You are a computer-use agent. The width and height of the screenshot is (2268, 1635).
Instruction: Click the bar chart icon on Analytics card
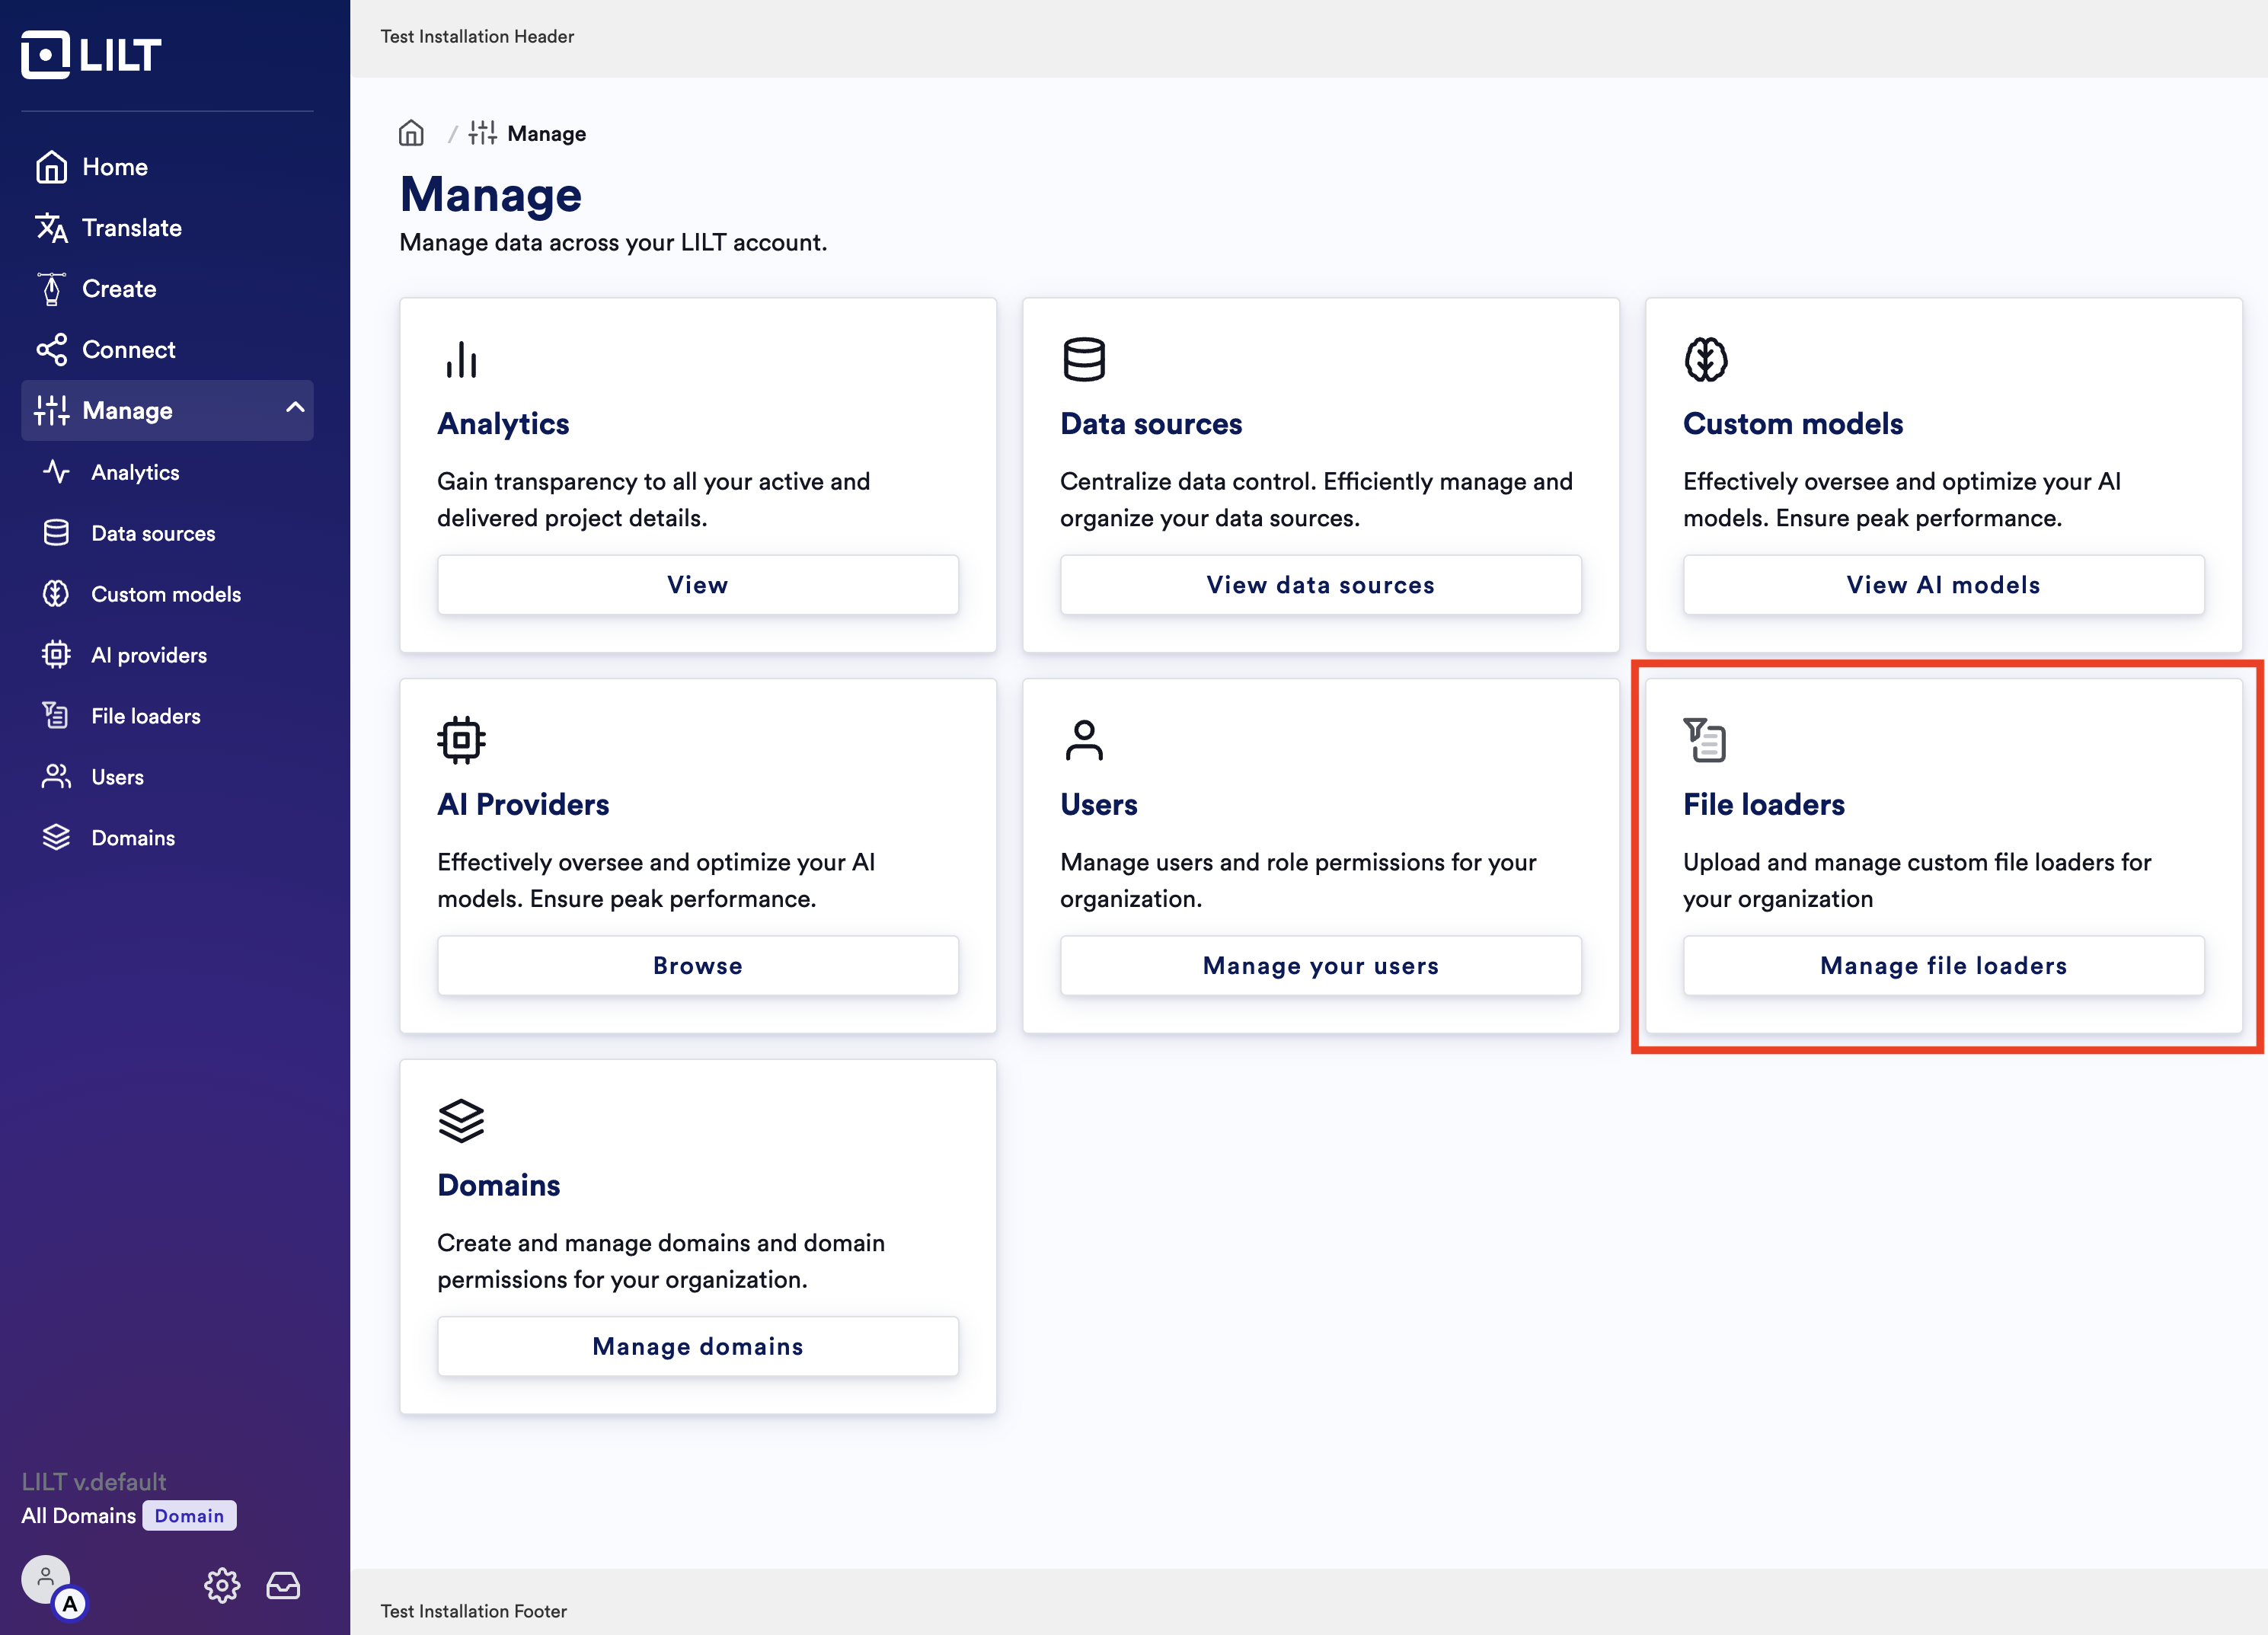(461, 360)
